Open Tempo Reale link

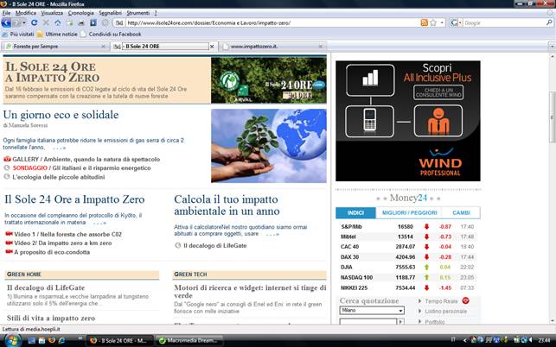pyautogui.click(x=441, y=301)
